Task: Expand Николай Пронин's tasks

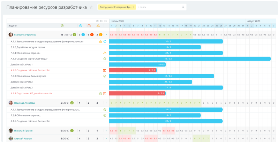Action: pyautogui.click(x=106, y=131)
